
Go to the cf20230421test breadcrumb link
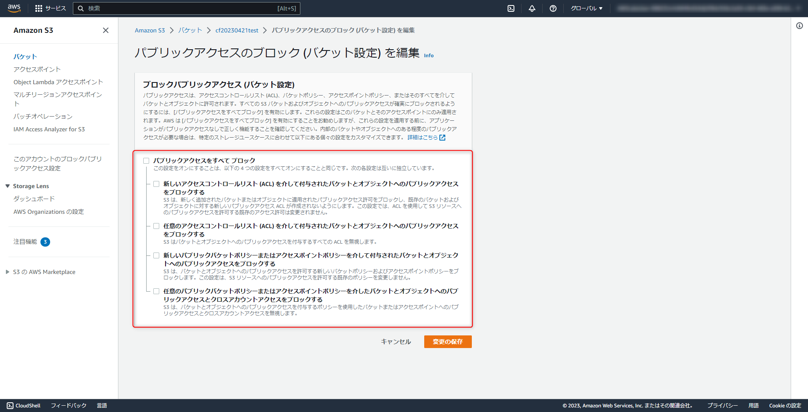click(237, 30)
